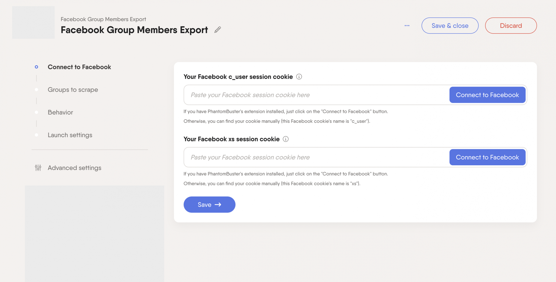Viewport: 556px width, 282px height.
Task: Click help text mentioning cookie name "c_user"
Action: pyautogui.click(x=277, y=121)
